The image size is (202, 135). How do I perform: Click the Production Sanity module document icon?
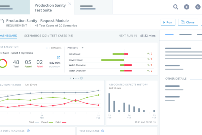2,21
